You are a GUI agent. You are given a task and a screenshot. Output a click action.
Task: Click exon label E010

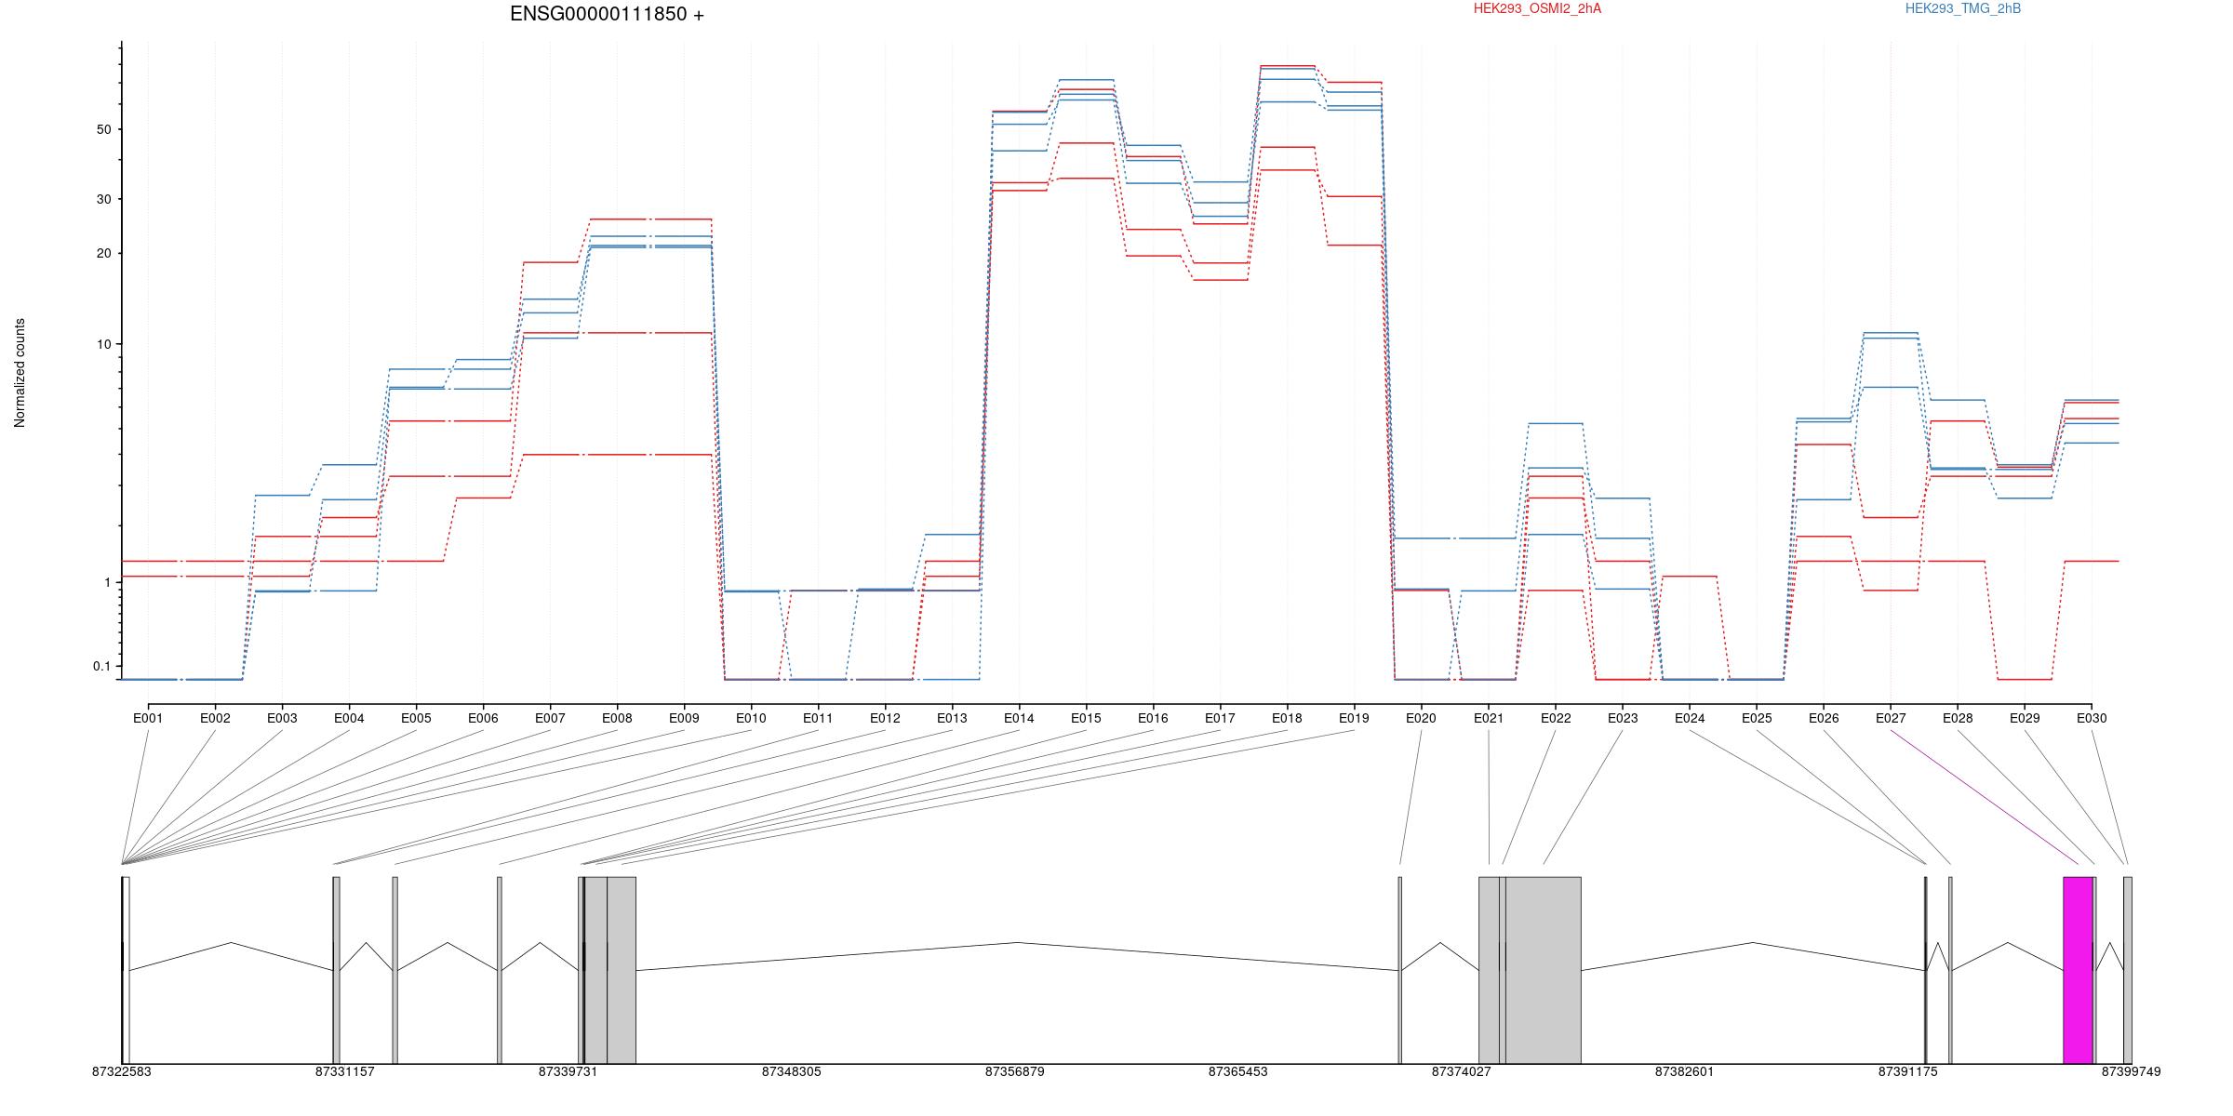[x=751, y=718]
